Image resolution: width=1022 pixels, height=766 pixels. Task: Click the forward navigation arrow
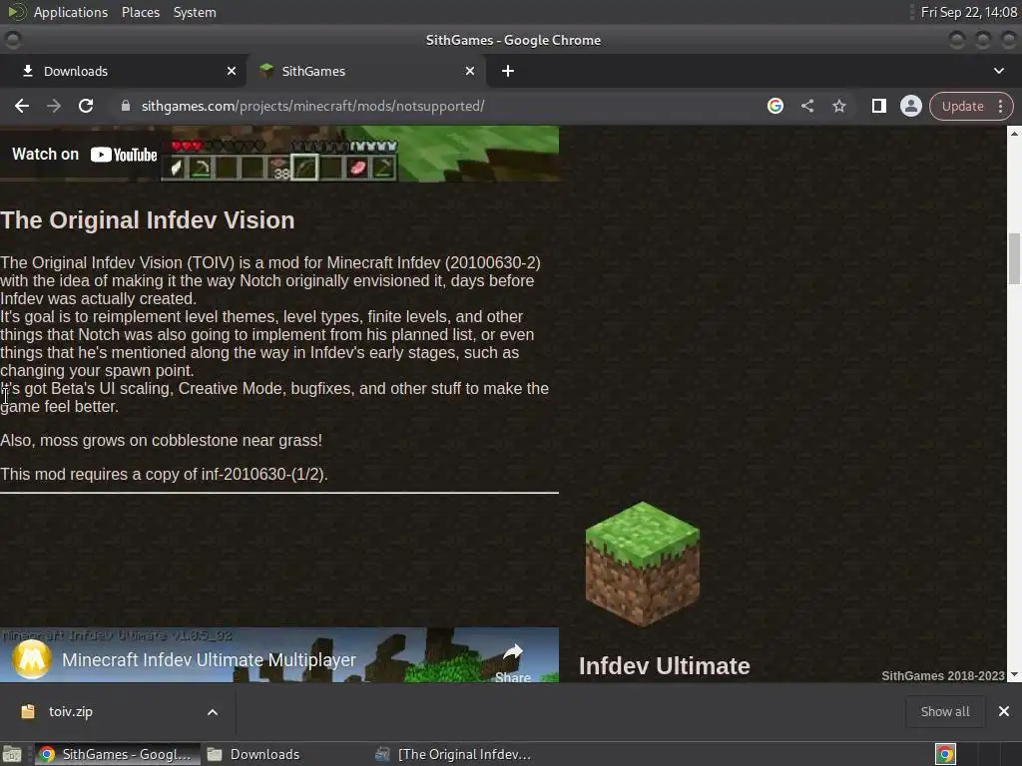(x=54, y=106)
